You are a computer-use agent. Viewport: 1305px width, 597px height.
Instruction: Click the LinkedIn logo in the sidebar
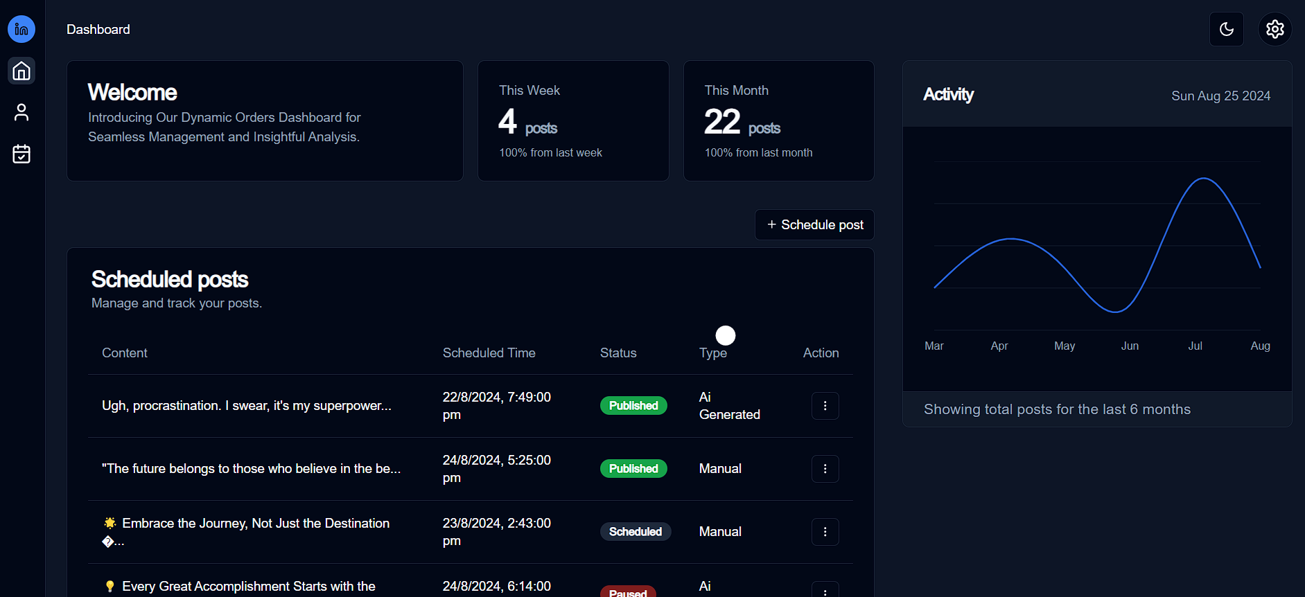click(x=21, y=29)
